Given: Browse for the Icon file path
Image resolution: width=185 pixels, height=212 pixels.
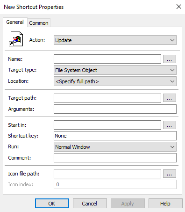Looking at the screenshot, I should [170, 174].
